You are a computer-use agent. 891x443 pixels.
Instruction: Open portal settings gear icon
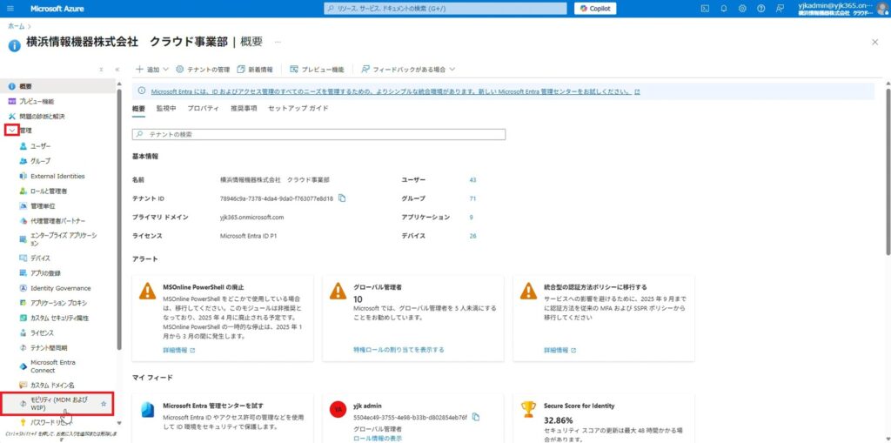click(742, 9)
